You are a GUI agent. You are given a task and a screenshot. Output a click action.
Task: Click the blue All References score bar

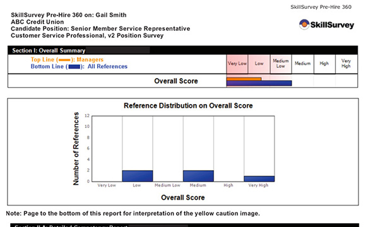pos(259,83)
